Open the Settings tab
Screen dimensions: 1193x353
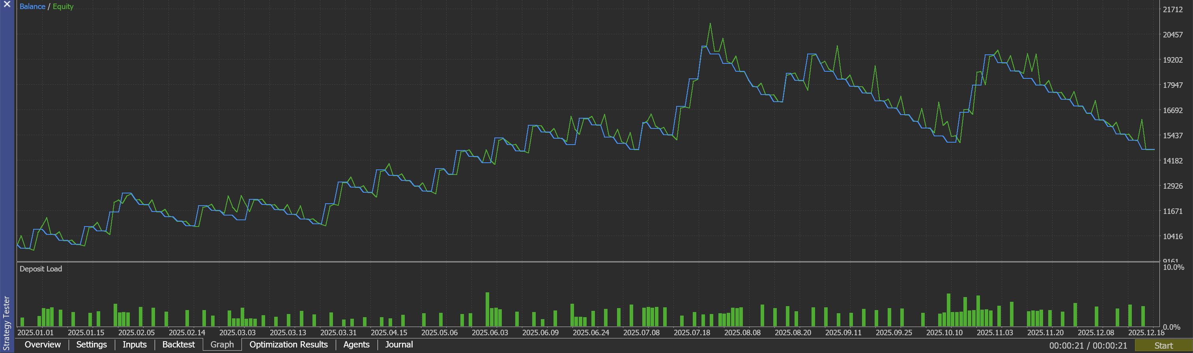(91, 345)
